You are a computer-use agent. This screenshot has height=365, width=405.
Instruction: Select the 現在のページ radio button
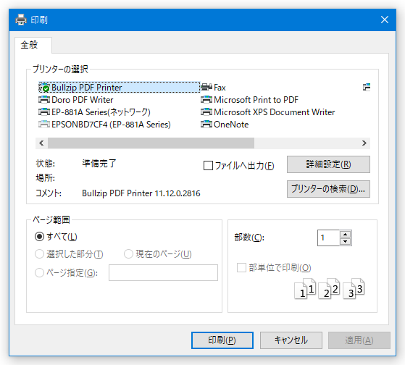click(129, 254)
